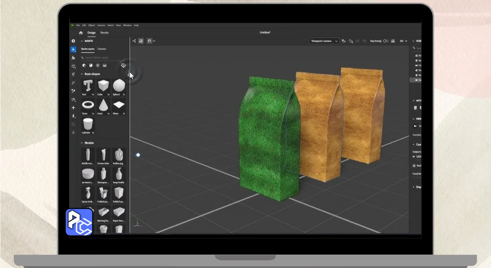Collapse the Basic shapes section
The image size is (491, 268).
tap(82, 74)
